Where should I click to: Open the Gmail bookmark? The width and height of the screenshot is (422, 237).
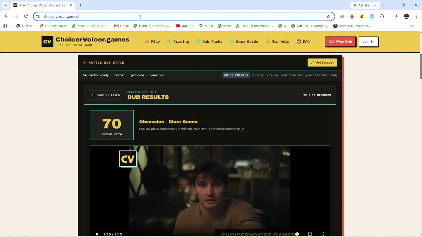(121, 26)
